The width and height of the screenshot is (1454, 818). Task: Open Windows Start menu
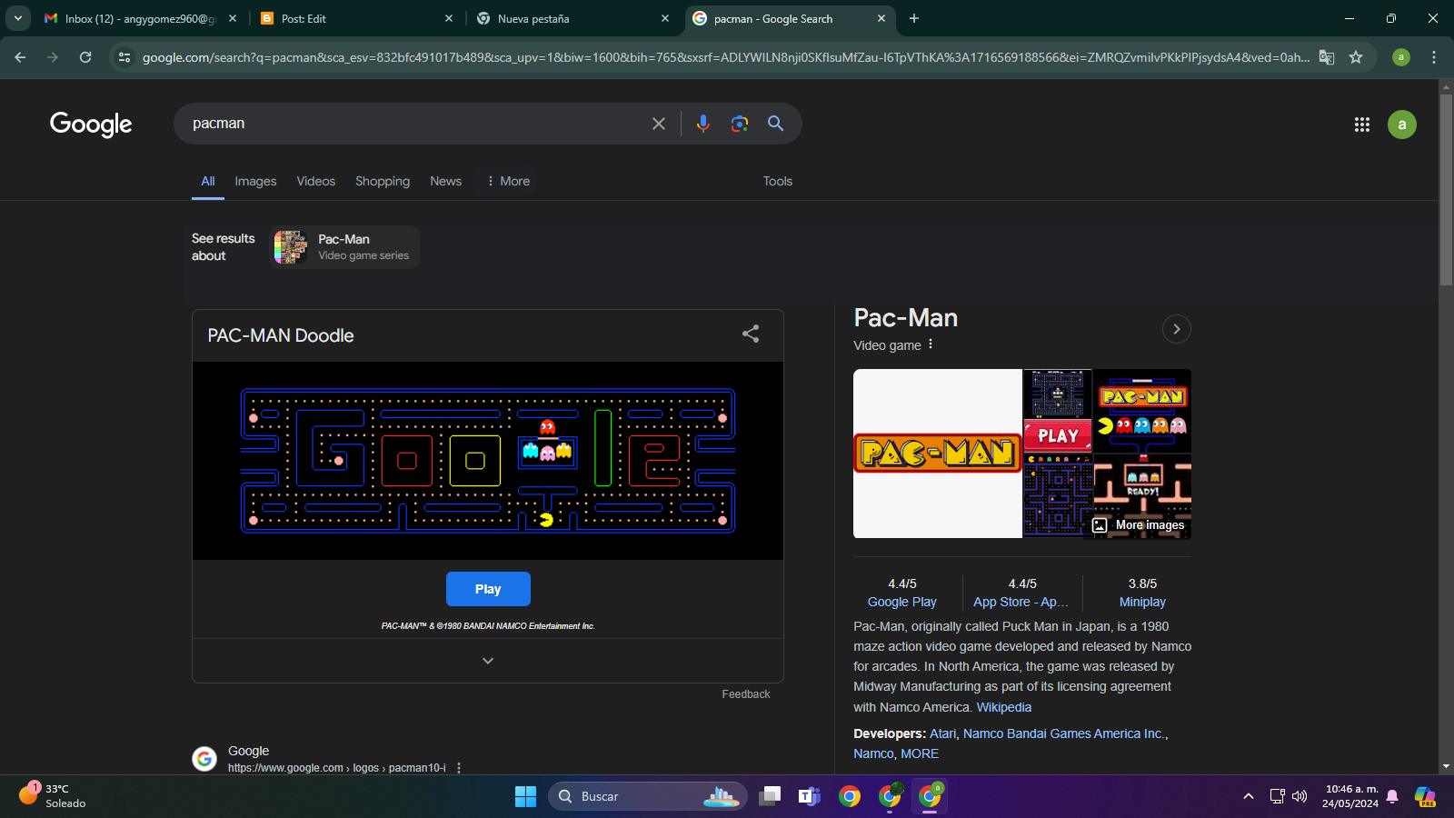525,796
